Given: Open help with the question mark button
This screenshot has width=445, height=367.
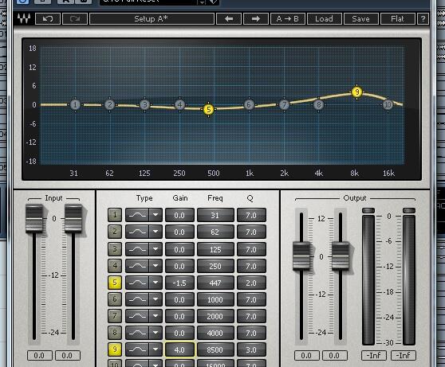Looking at the screenshot, I should [x=423, y=19].
